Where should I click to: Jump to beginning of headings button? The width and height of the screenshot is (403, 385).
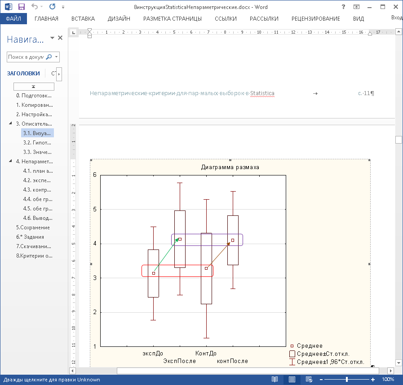coord(34,87)
